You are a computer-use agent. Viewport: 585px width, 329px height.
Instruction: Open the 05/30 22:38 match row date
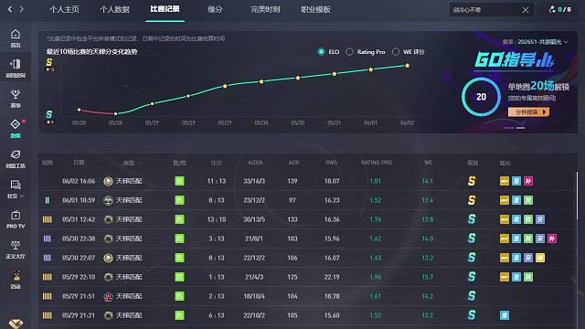pos(79,239)
